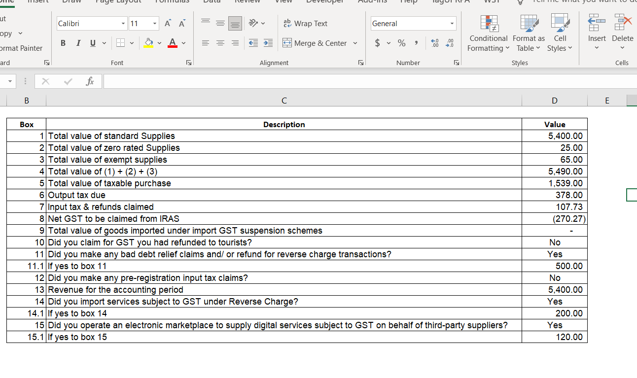This screenshot has height=378, width=637.
Task: Toggle underline formatting
Action: [x=93, y=43]
